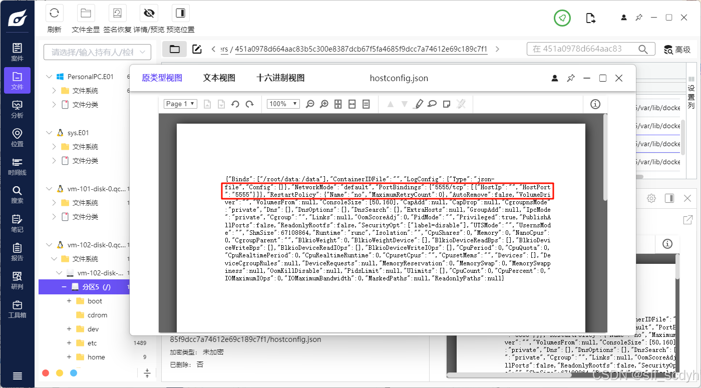
Task: Open the 文件 section in the sidebar
Action: [x=18, y=81]
